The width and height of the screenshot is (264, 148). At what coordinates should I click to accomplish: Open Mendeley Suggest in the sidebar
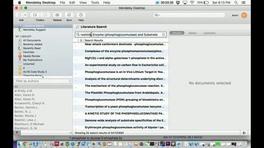click(x=34, y=30)
